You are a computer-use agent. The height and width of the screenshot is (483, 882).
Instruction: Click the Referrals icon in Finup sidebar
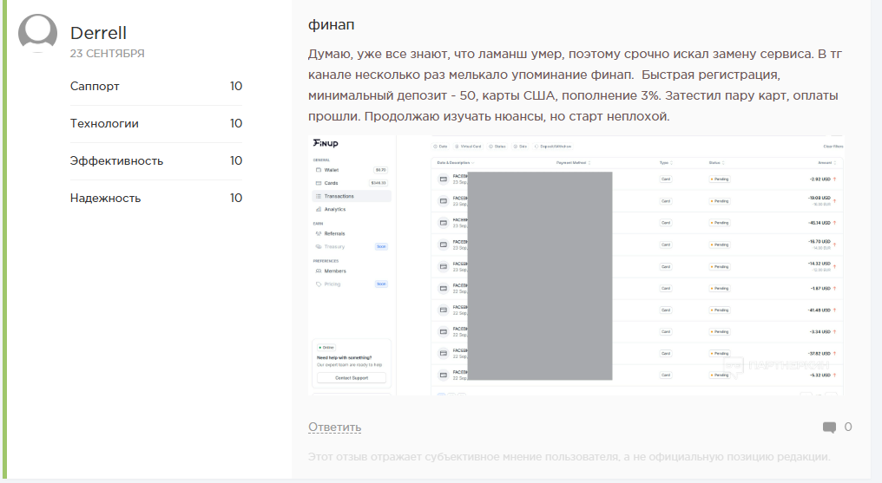pyautogui.click(x=319, y=233)
